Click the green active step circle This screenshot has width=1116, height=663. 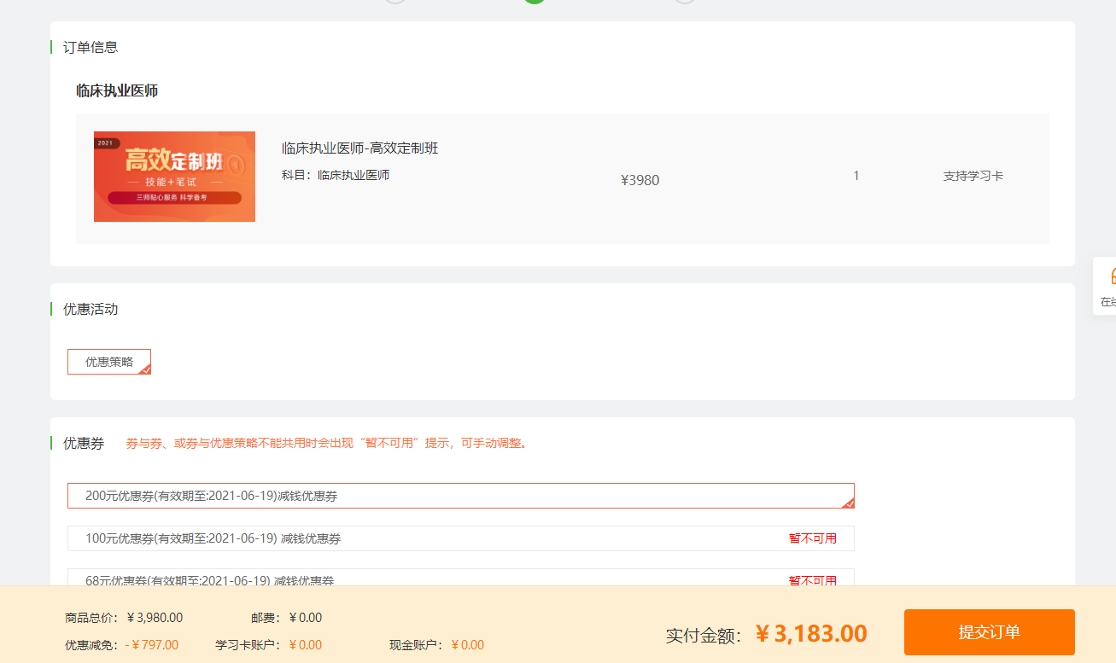pyautogui.click(x=535, y=2)
